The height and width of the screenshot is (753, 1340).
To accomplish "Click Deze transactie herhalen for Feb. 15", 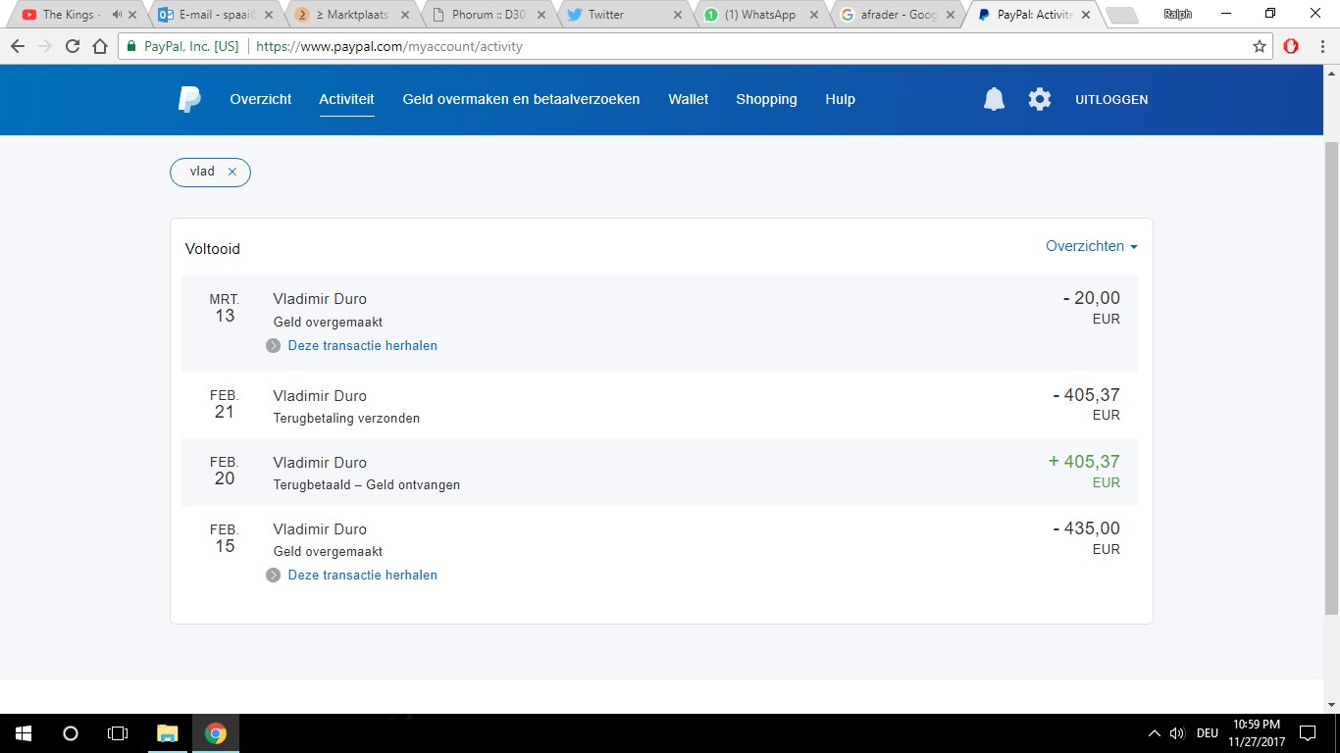I will coord(362,576).
